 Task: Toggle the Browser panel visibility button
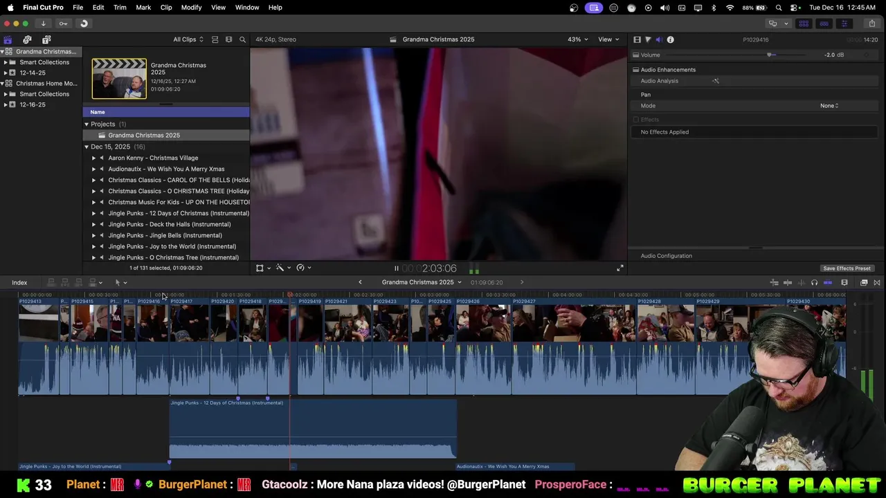point(804,24)
